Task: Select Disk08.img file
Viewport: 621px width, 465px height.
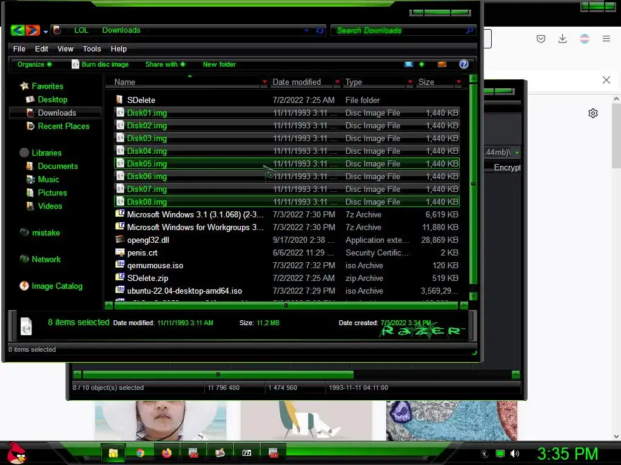Action: pyautogui.click(x=287, y=202)
